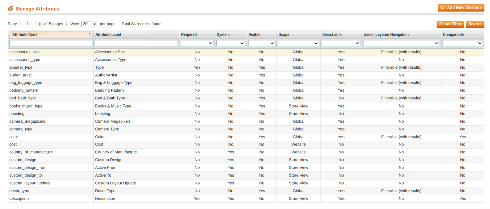Open the country_of_manufacture attribute row
490x209 pixels.
pos(31,152)
